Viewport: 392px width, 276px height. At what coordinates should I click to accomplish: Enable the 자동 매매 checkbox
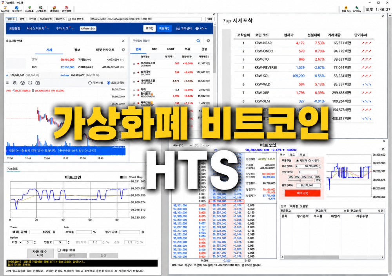point(59,250)
